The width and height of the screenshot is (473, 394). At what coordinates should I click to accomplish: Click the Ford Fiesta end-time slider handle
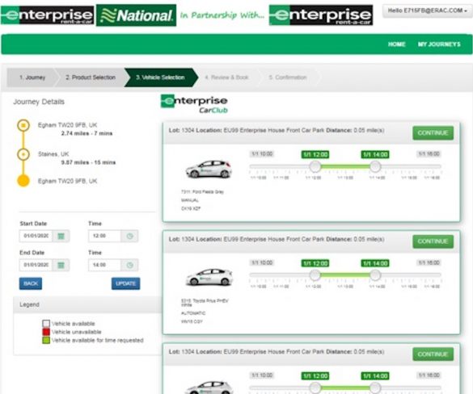coord(375,166)
